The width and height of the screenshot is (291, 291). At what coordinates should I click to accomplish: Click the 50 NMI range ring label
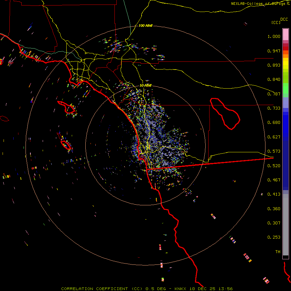(145, 86)
